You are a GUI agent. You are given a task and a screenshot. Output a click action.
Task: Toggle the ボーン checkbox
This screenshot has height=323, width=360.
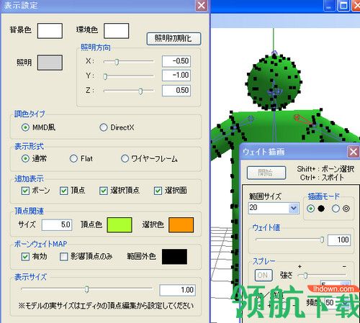click(25, 191)
